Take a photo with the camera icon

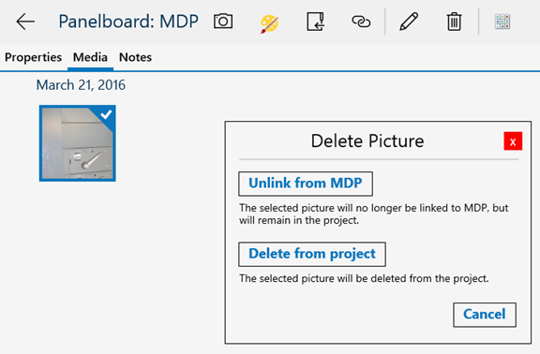(223, 22)
